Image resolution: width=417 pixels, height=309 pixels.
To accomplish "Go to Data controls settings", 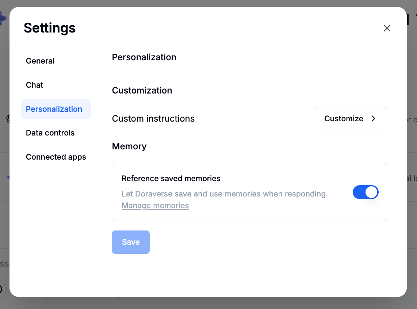I will coord(50,133).
